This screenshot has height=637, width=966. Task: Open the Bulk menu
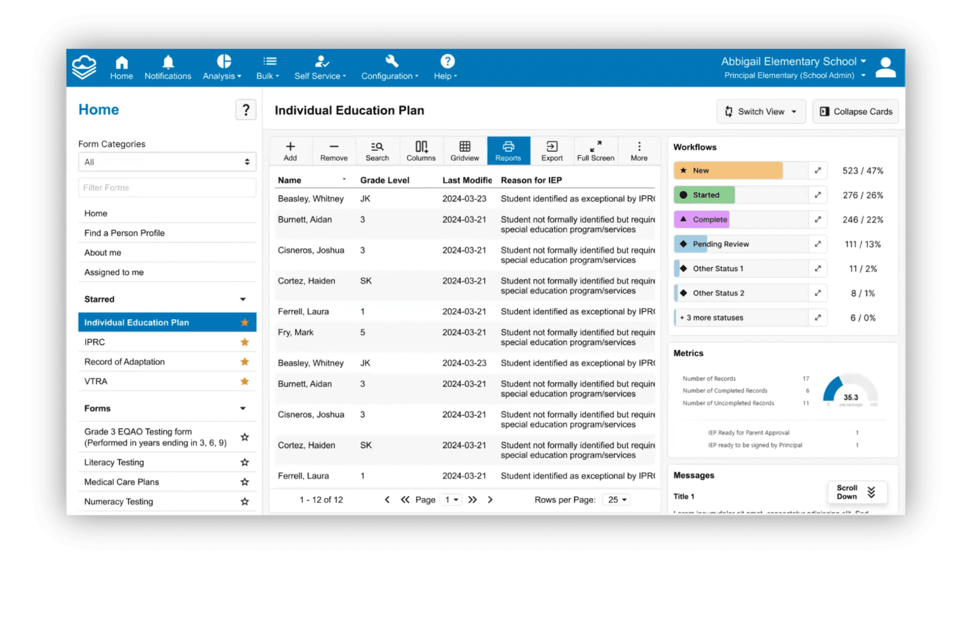pos(268,68)
